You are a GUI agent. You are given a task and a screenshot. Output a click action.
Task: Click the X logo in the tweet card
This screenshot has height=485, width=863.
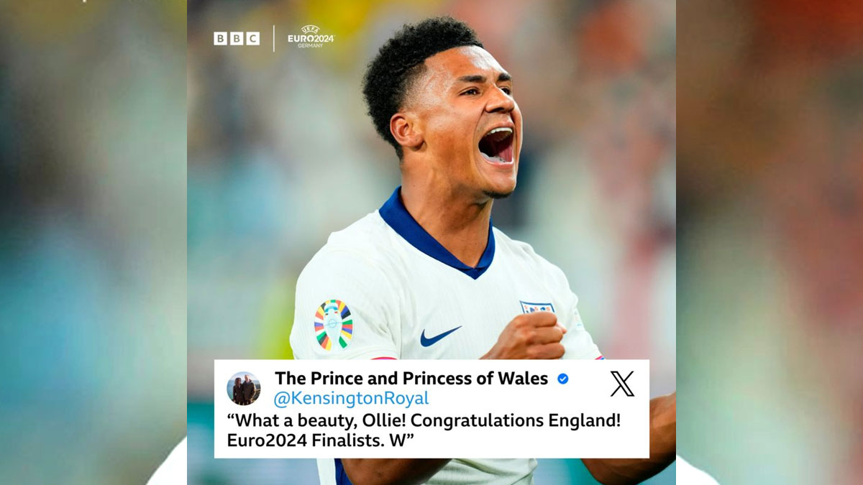[622, 384]
